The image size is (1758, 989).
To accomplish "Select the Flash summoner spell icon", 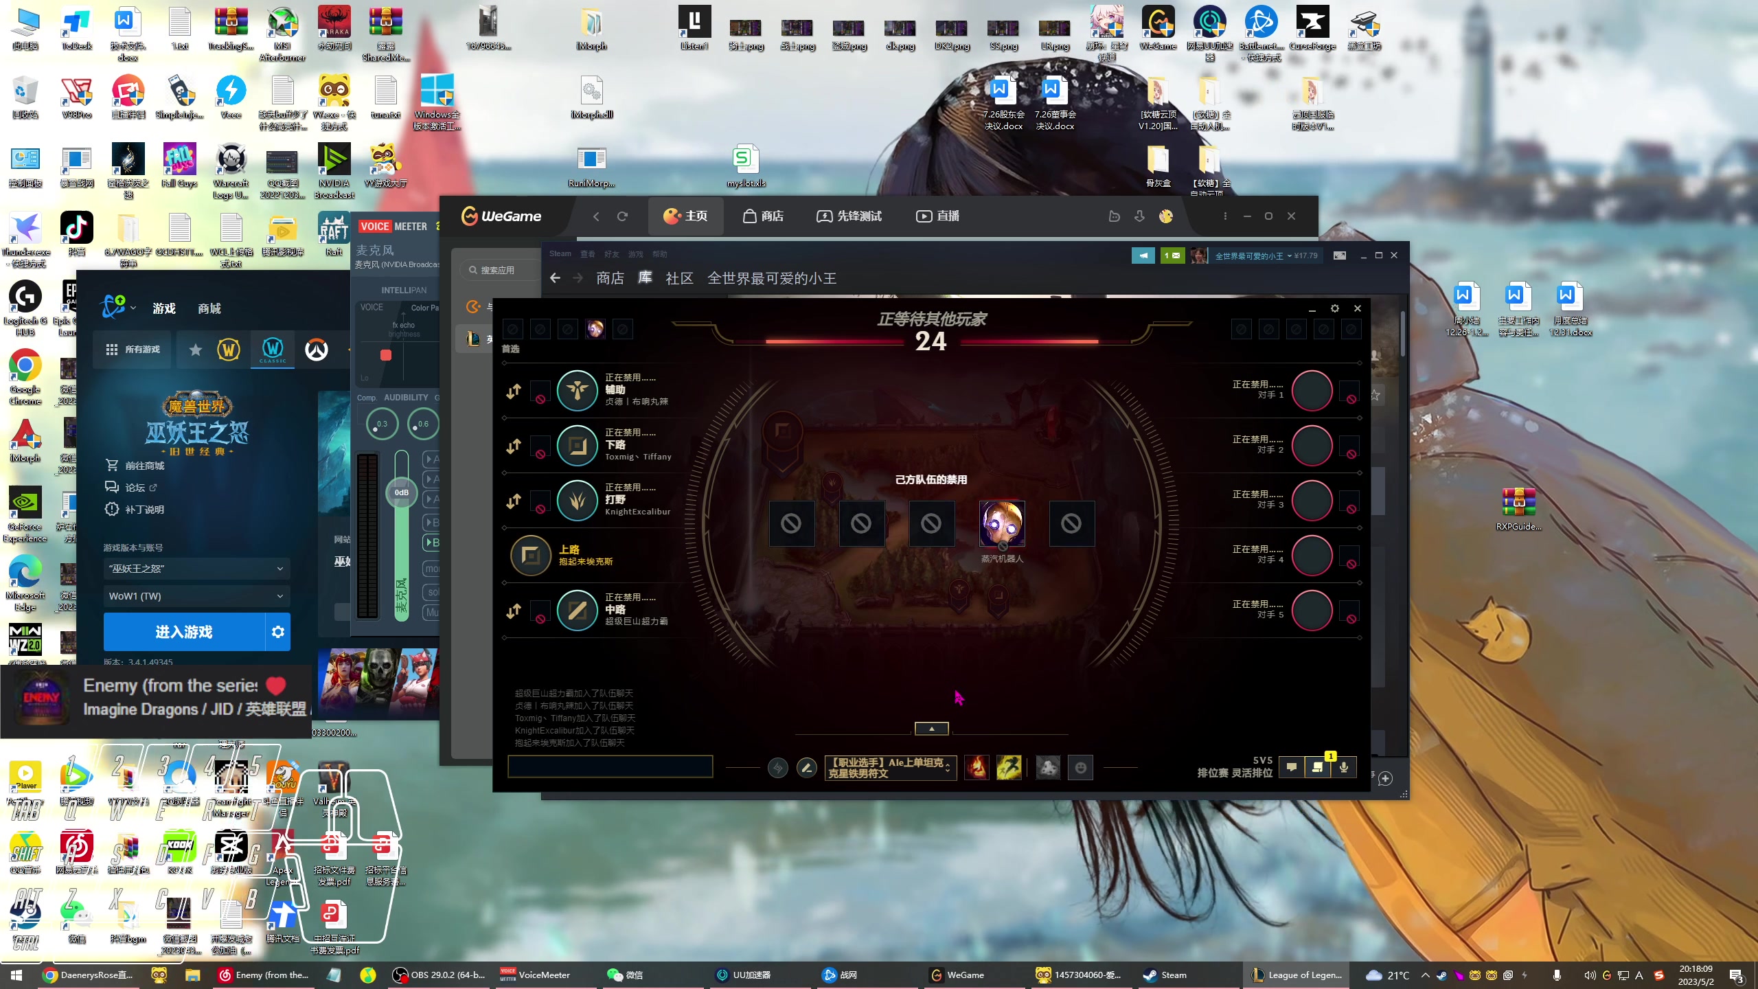I will coord(1009,767).
